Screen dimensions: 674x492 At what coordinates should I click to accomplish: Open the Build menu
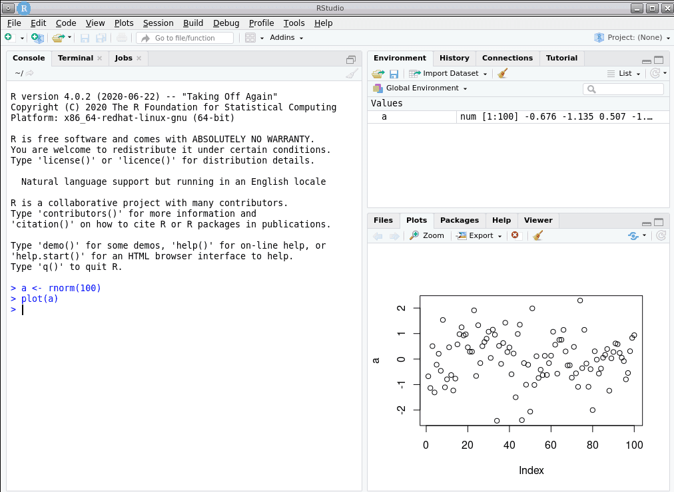point(193,23)
